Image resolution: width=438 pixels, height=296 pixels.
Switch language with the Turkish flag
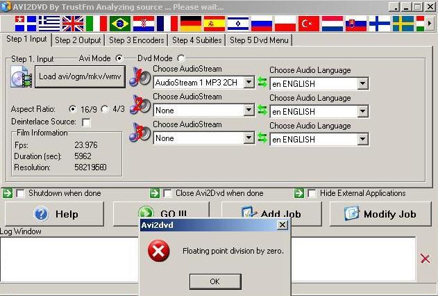[309, 24]
